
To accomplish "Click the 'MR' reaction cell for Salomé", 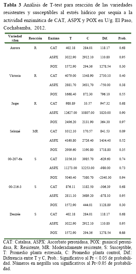I will (x=35, y=131).
